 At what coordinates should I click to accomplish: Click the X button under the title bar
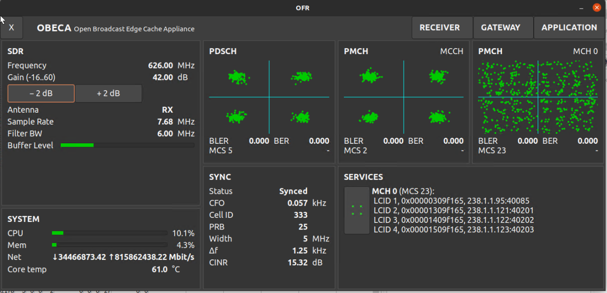point(11,28)
